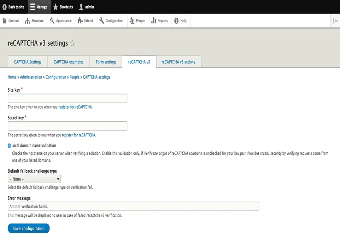Open the Appearance menu label
The image size is (340, 252).
[x=64, y=21]
